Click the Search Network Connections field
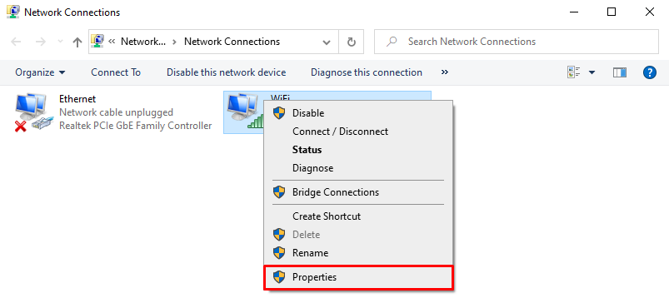669x303 pixels. tap(517, 42)
